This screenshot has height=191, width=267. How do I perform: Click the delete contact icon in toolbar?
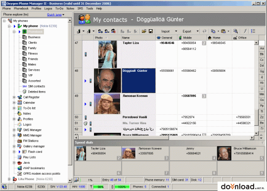coord(114,31)
